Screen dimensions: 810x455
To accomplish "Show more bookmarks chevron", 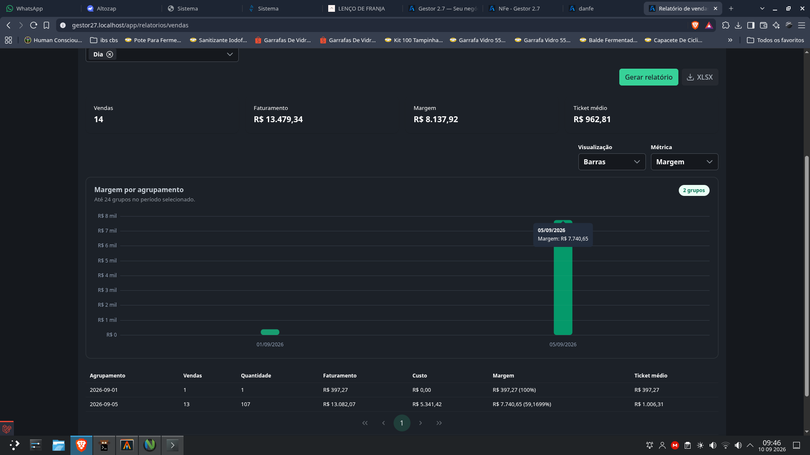I will (x=730, y=40).
